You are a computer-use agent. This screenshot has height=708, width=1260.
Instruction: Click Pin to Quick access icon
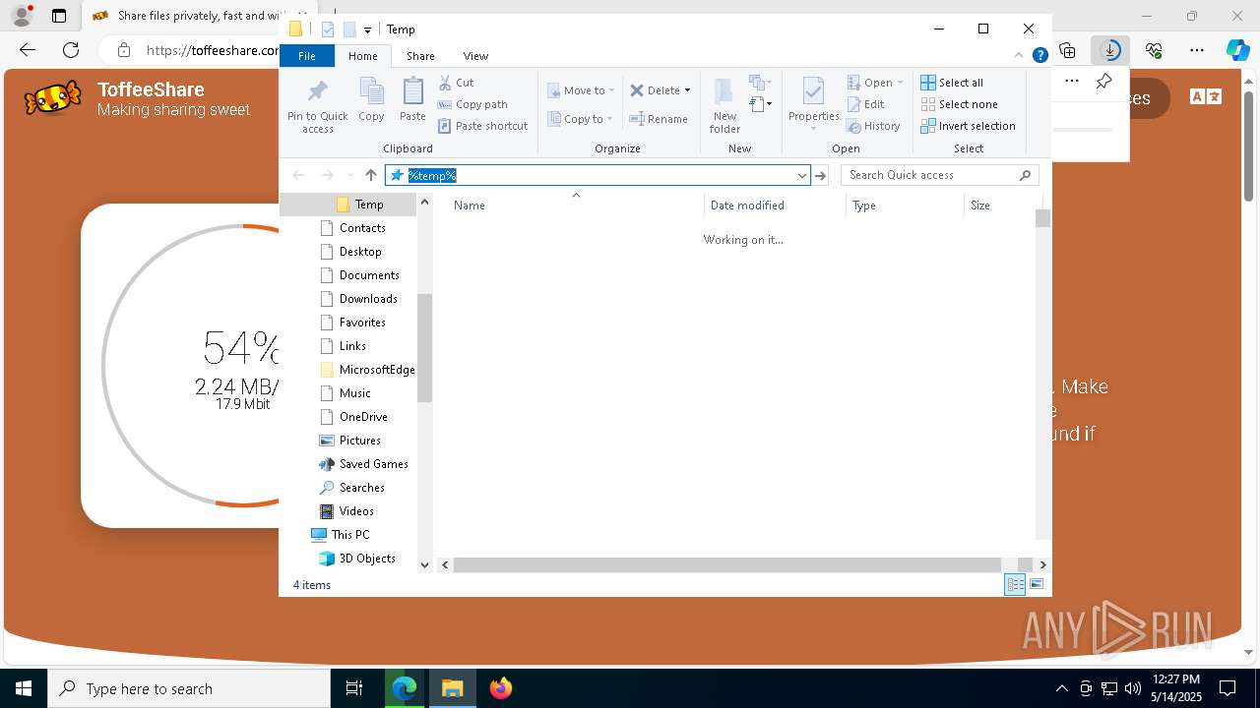[x=317, y=106]
